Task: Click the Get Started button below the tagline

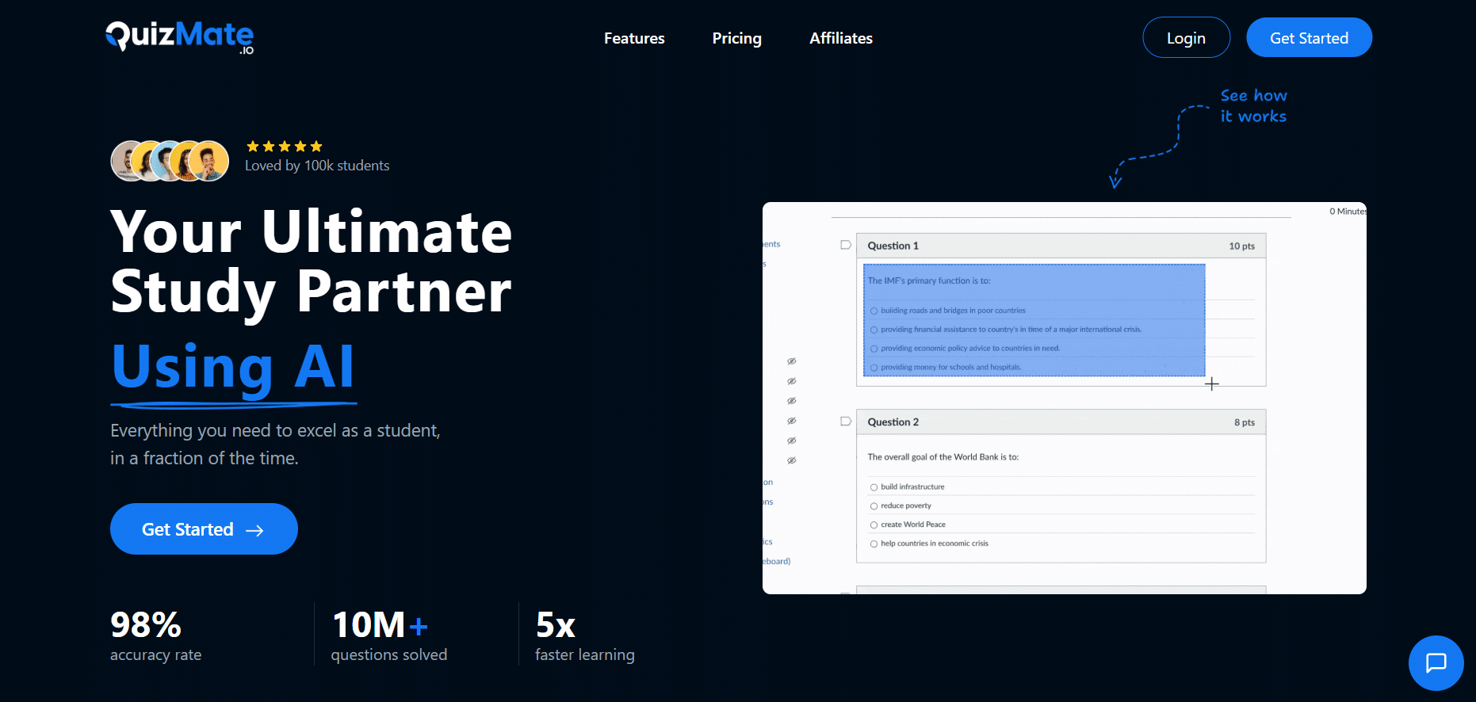Action: (x=204, y=528)
